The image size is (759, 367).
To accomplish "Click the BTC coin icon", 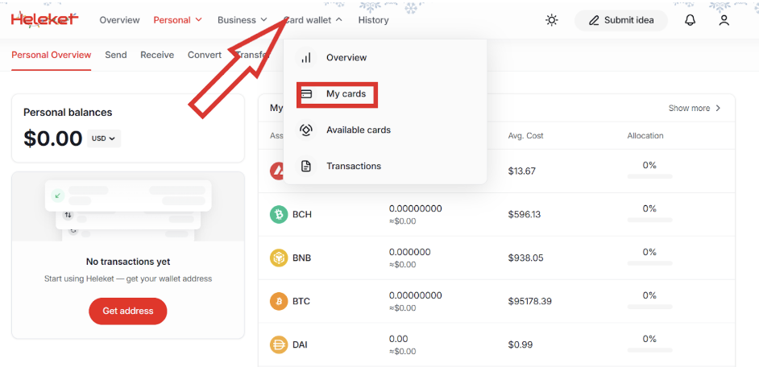I will pyautogui.click(x=279, y=302).
